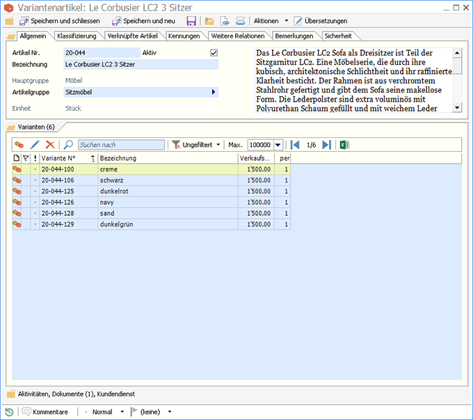
Task: Jump to first record arrow icon
Action: [x=295, y=145]
